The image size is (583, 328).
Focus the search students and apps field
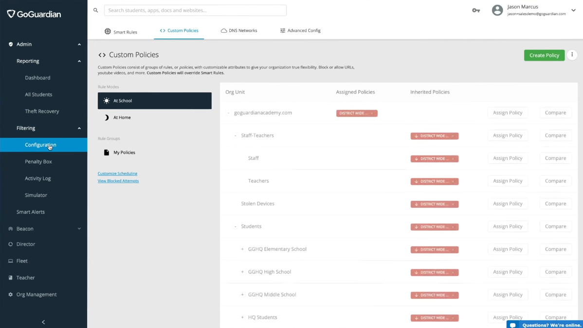coord(195,10)
